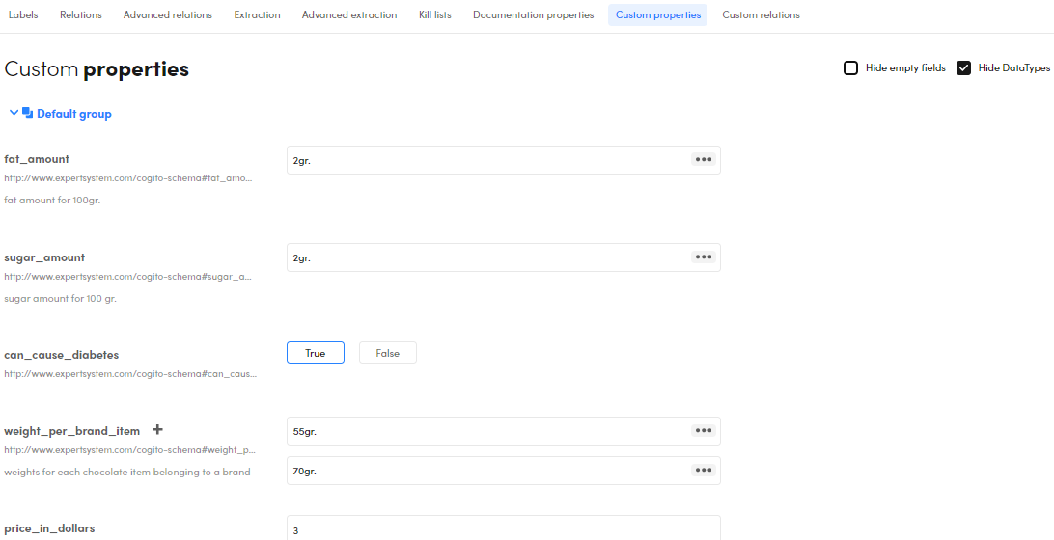Select the Documentation properties tab
The width and height of the screenshot is (1054, 540).
click(533, 15)
